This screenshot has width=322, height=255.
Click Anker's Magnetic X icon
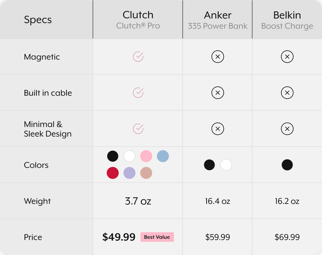tap(218, 57)
